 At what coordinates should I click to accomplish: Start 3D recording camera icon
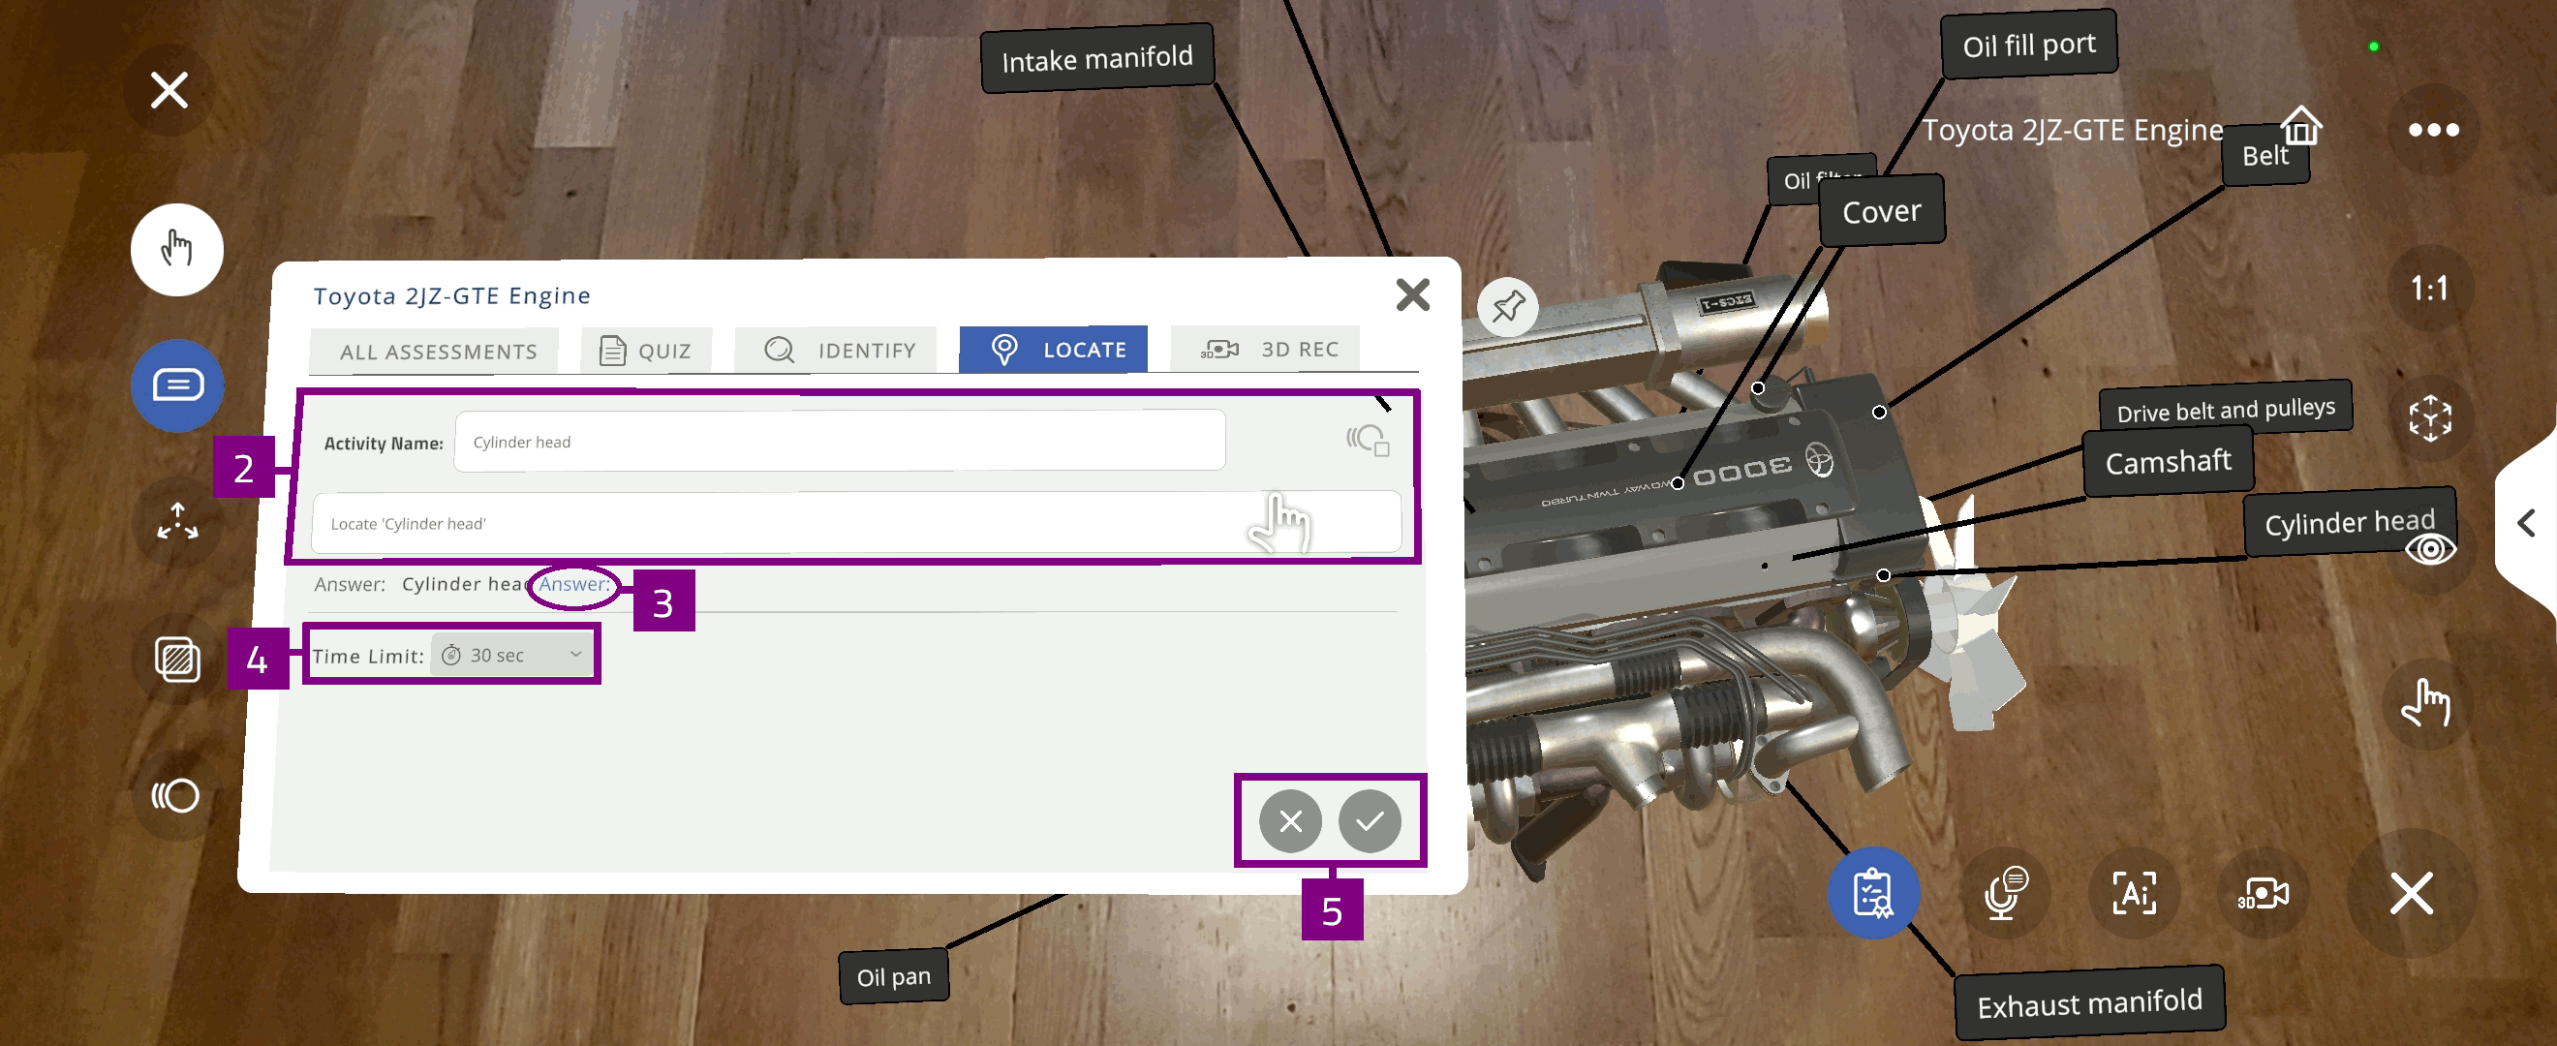pos(2263,892)
